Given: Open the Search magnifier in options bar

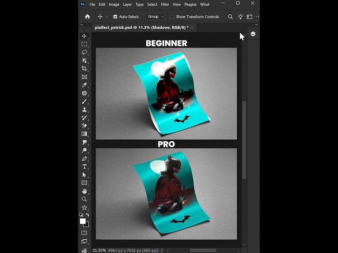Looking at the screenshot, I should pyautogui.click(x=230, y=16).
